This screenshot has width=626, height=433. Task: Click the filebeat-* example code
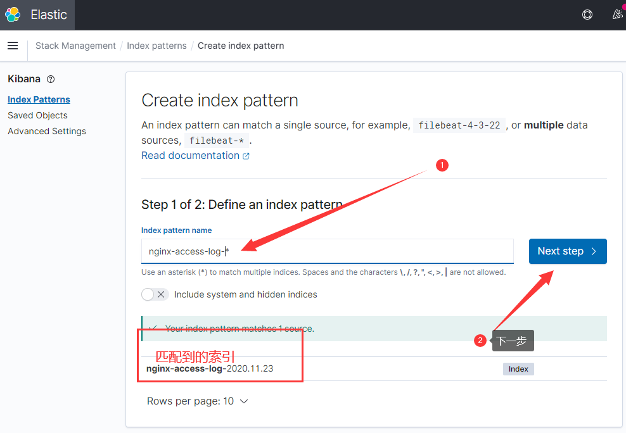coord(217,141)
